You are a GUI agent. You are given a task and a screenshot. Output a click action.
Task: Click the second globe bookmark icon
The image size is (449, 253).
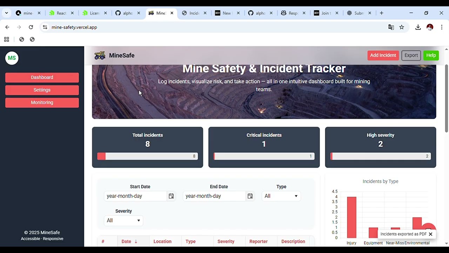click(32, 39)
